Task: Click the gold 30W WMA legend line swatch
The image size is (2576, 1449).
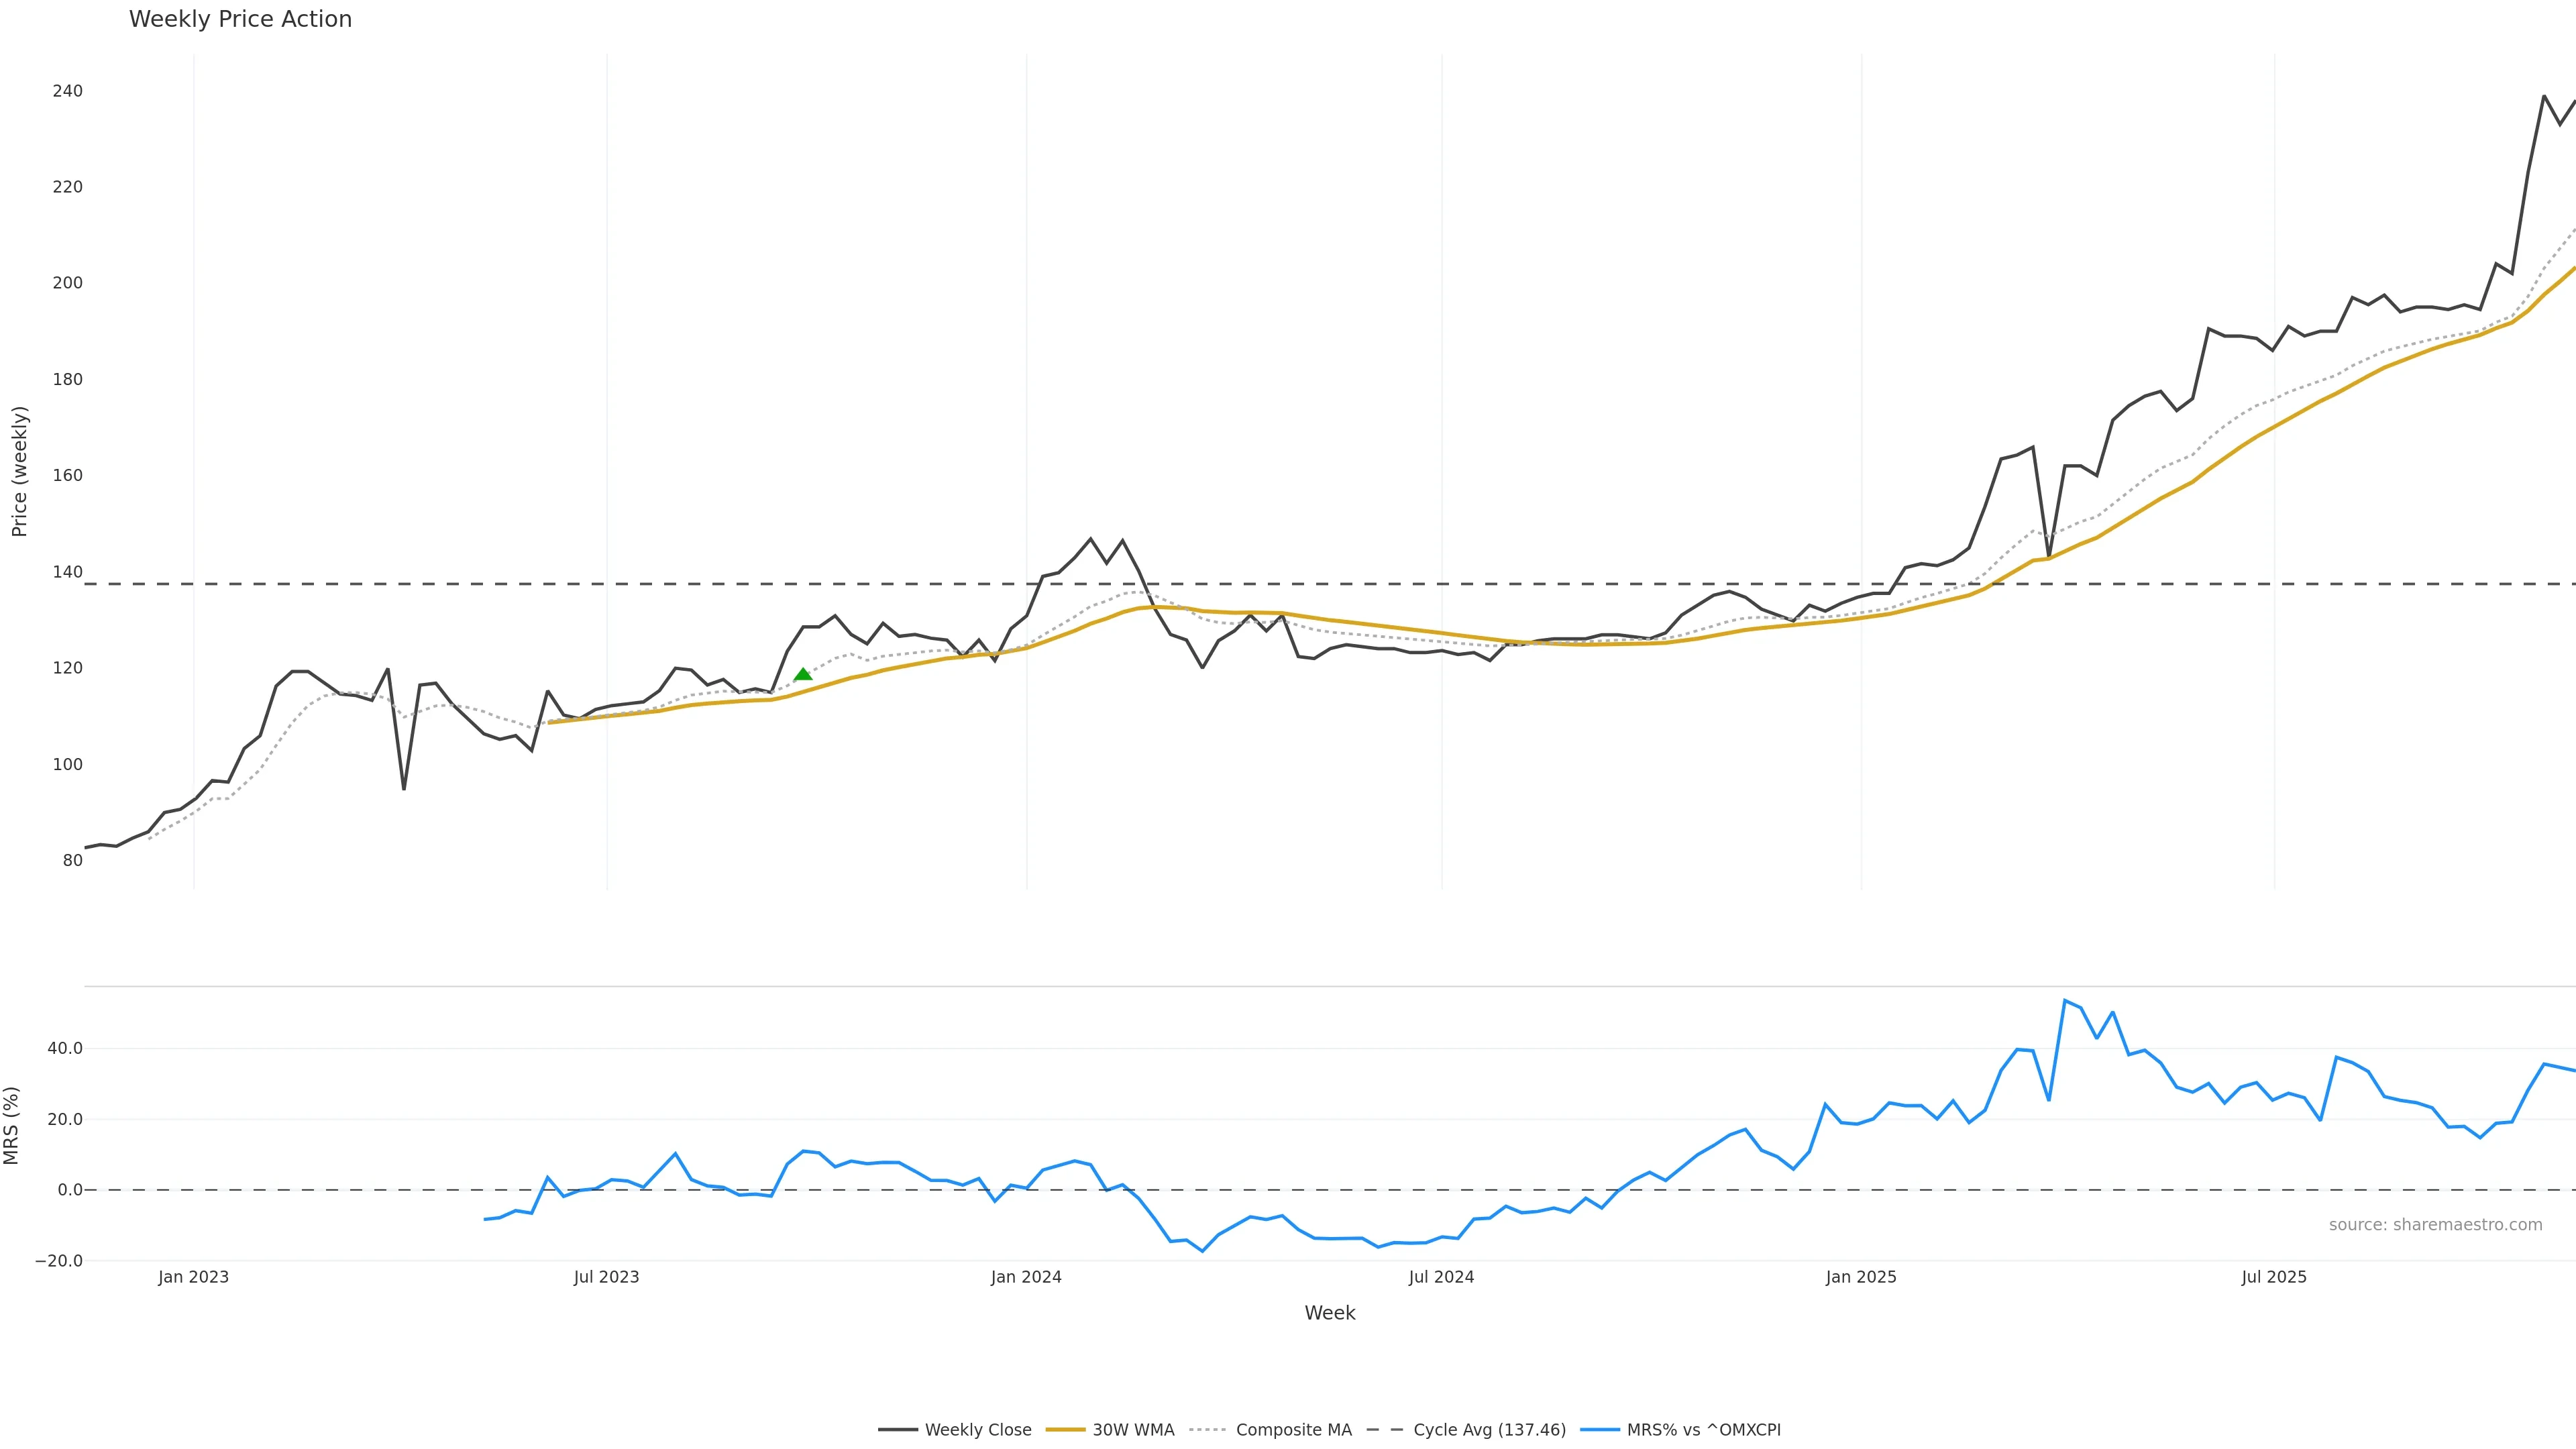Action: (1065, 1430)
